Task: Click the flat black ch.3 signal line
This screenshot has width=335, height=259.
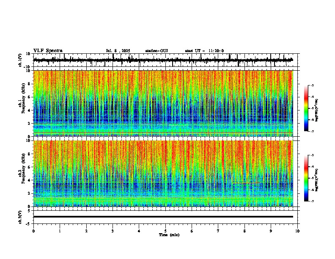Action: point(163,217)
